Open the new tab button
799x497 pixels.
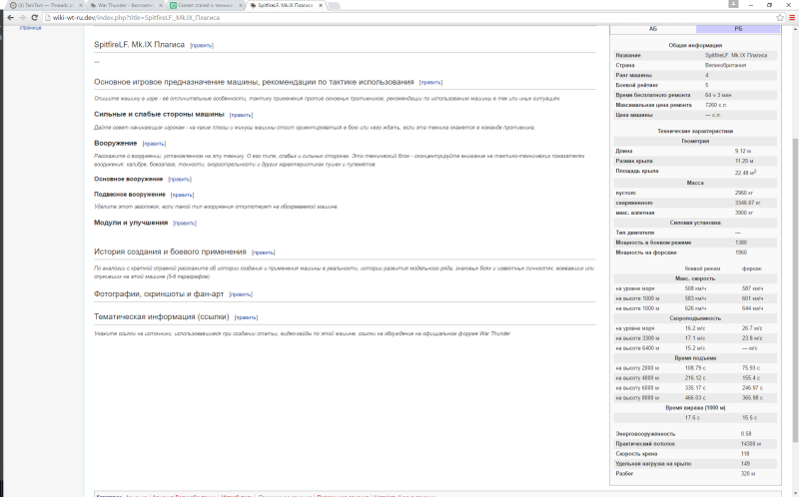click(x=334, y=6)
